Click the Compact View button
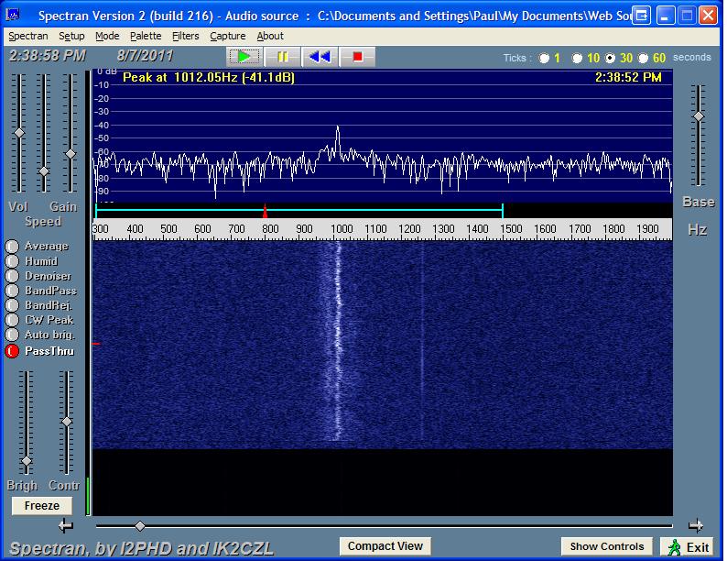The width and height of the screenshot is (727, 561). click(385, 546)
